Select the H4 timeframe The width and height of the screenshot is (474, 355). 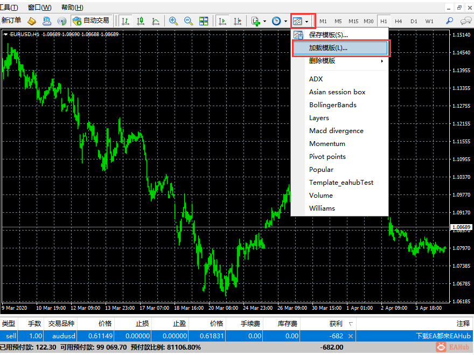click(x=399, y=21)
